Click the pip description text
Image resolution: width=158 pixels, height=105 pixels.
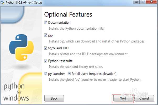pos(97,41)
